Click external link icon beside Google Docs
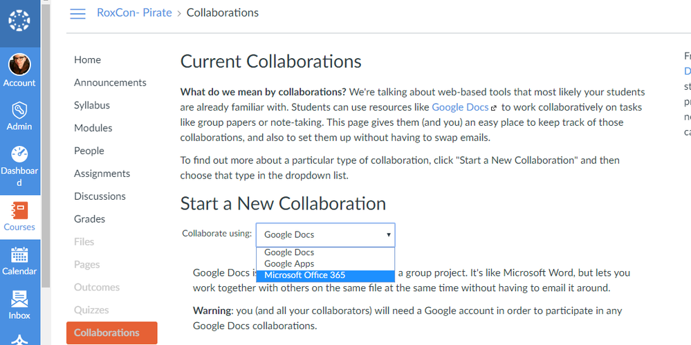Image resolution: width=691 pixels, height=345 pixels. (494, 107)
